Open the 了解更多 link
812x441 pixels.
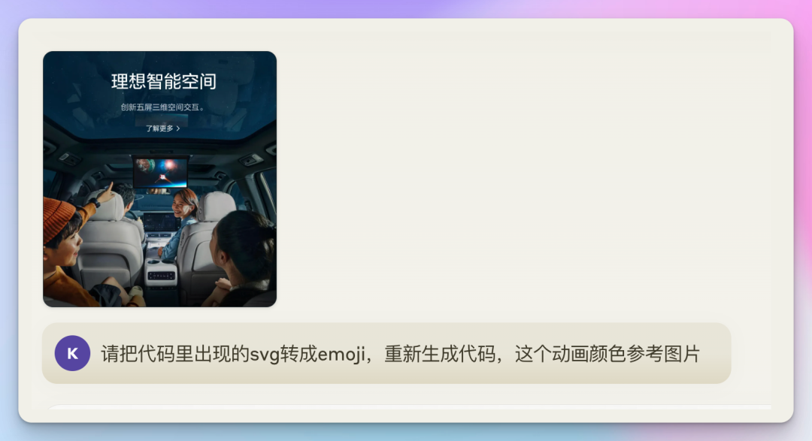162,128
